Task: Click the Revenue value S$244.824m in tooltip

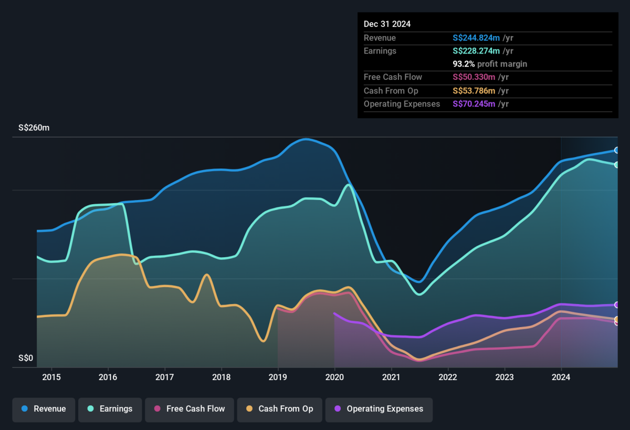Action: (x=477, y=38)
